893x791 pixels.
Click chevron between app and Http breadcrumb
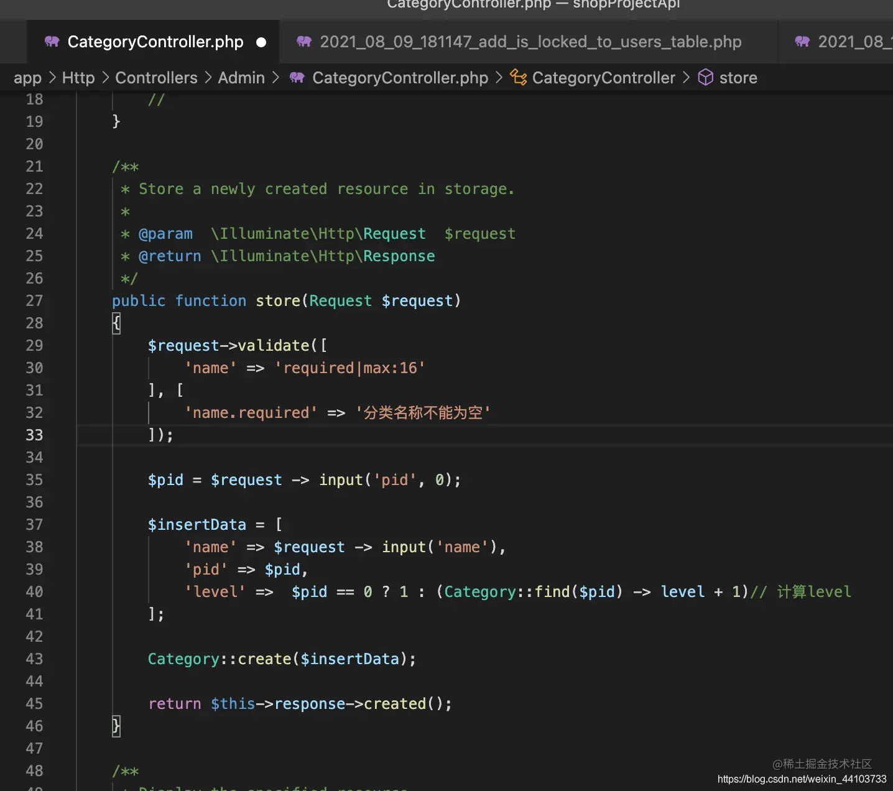click(52, 78)
